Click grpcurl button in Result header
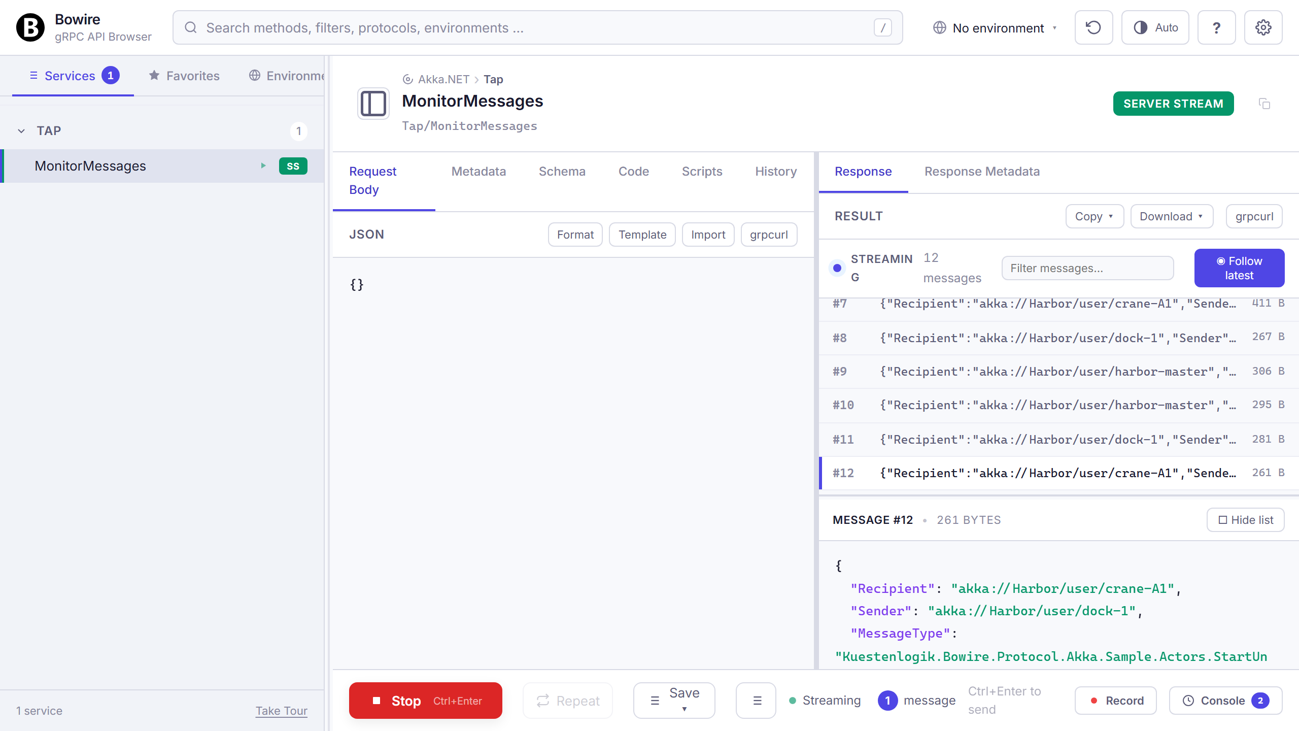1299x731 pixels. coord(1254,216)
